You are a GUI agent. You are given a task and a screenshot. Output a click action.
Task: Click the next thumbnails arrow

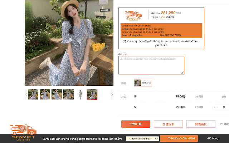pos(112,94)
